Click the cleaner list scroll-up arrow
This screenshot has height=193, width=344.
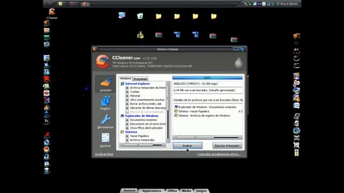click(168, 84)
